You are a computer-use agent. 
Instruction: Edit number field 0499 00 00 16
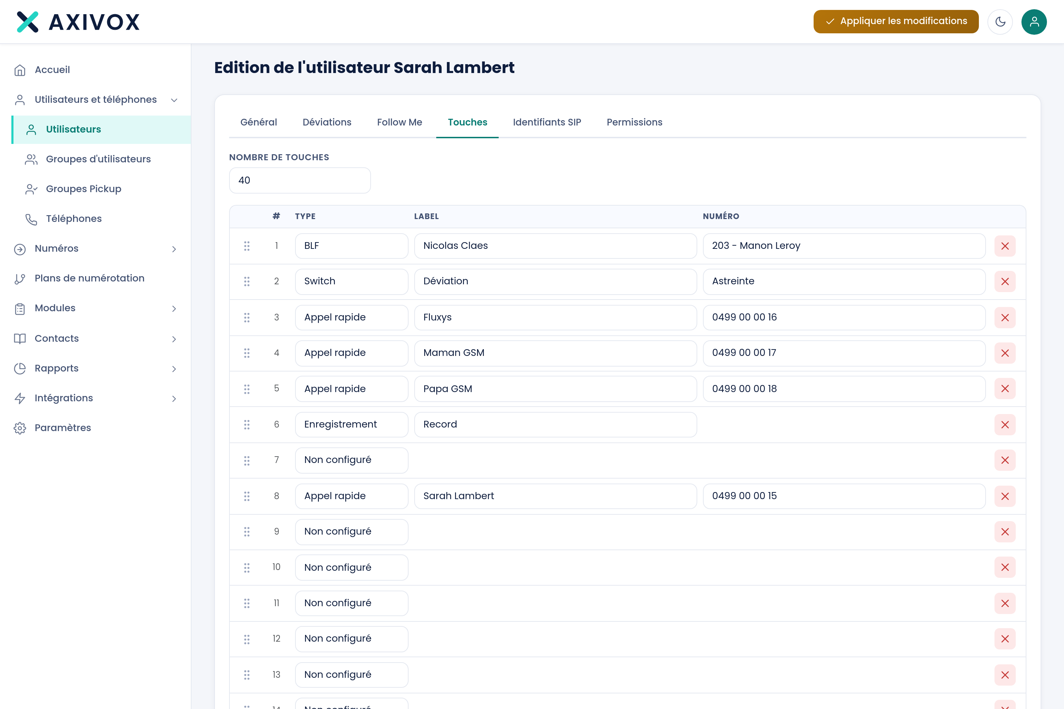click(844, 317)
